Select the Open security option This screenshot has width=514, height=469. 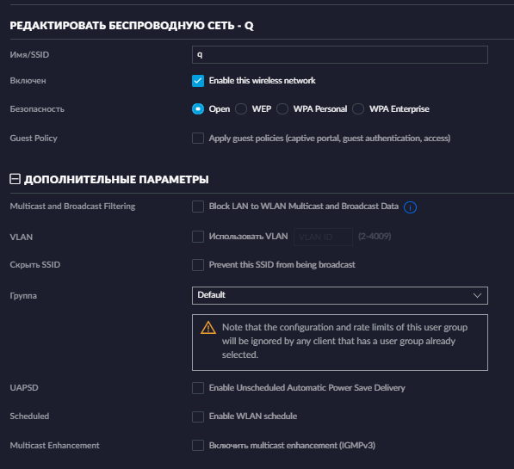pos(198,108)
